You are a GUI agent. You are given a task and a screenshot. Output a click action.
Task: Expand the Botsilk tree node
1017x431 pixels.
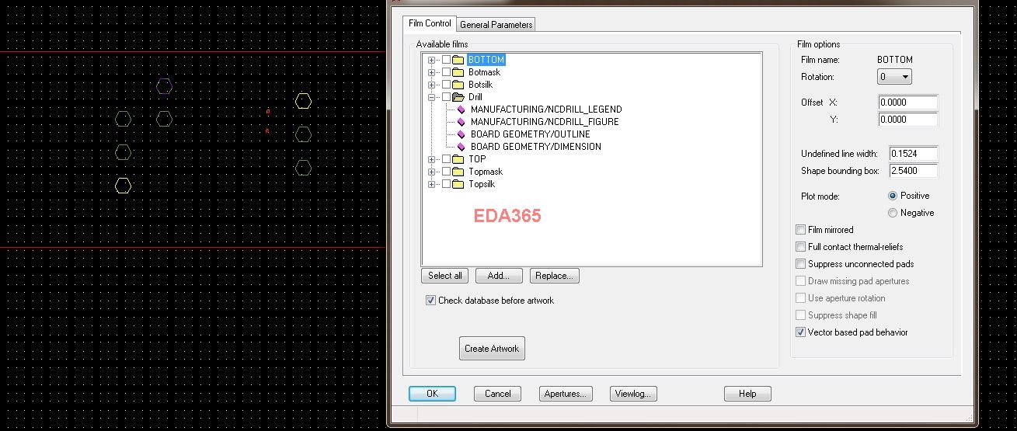[432, 85]
